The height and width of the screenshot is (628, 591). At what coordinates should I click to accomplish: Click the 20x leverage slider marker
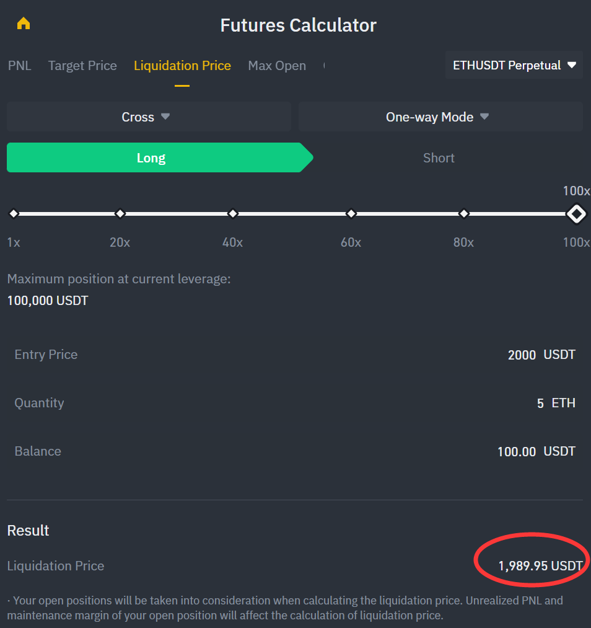[x=120, y=214]
